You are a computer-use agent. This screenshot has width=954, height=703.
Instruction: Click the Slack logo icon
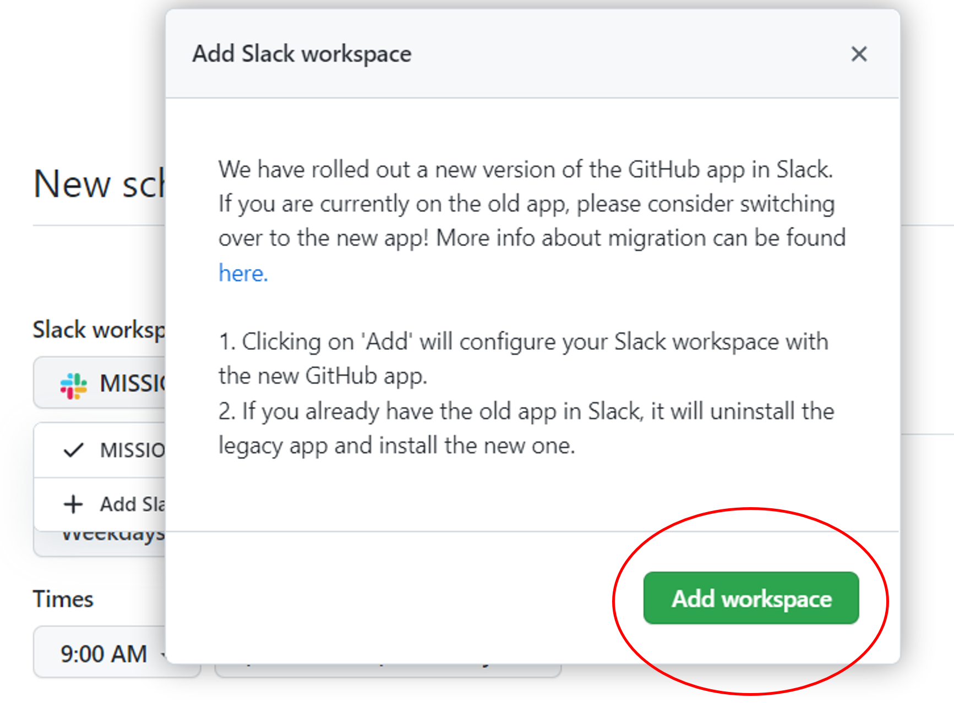(74, 385)
